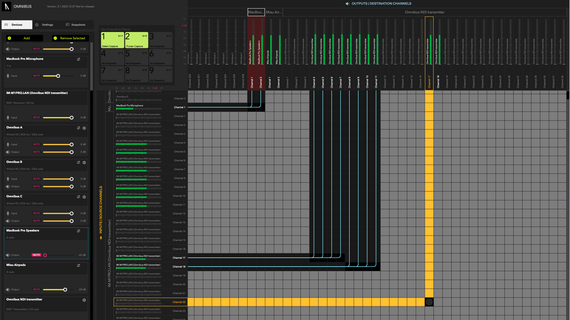The height and width of the screenshot is (320, 570).
Task: Adjust Miau Airpods output level slider
Action: pyautogui.click(x=58, y=290)
